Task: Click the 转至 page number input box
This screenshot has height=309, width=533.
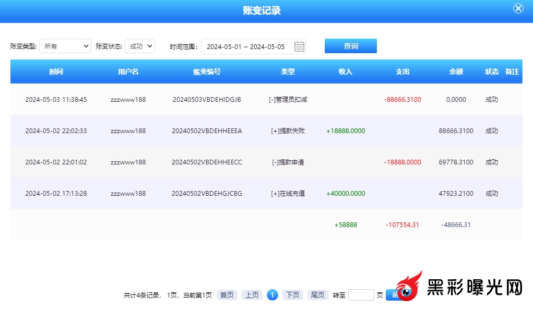Action: pyautogui.click(x=361, y=295)
